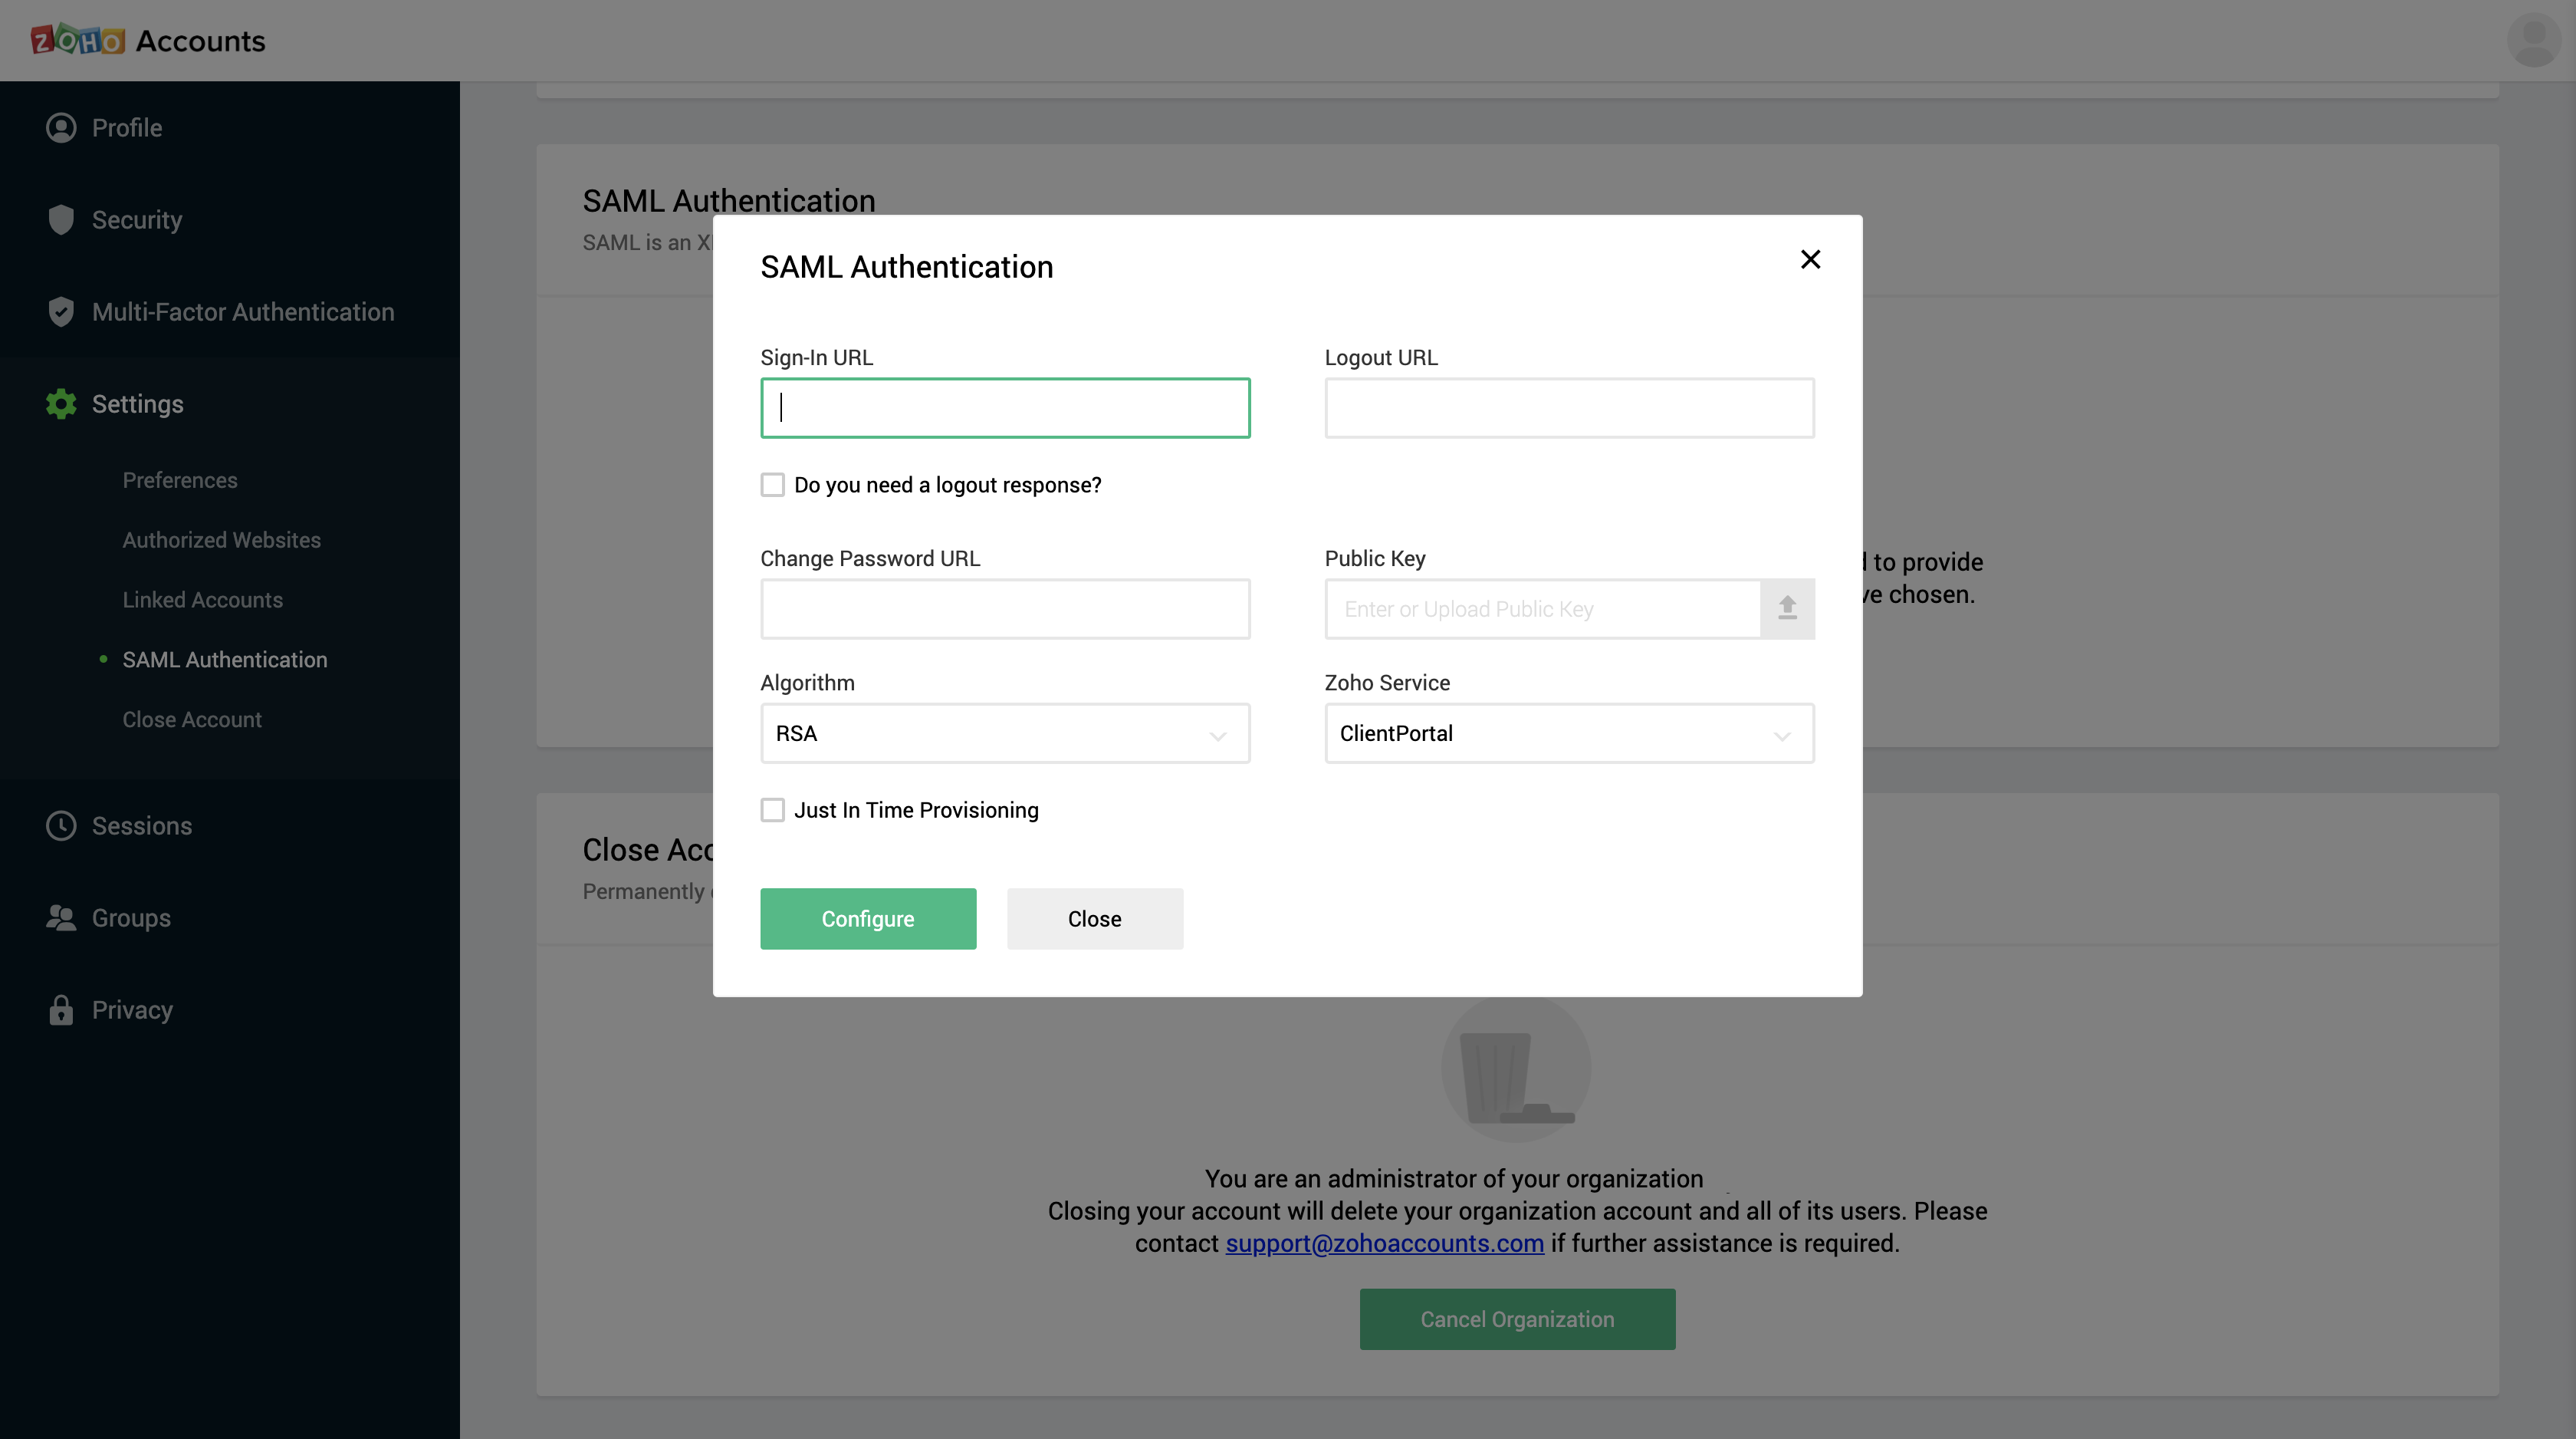Click the Settings gear icon

point(61,404)
